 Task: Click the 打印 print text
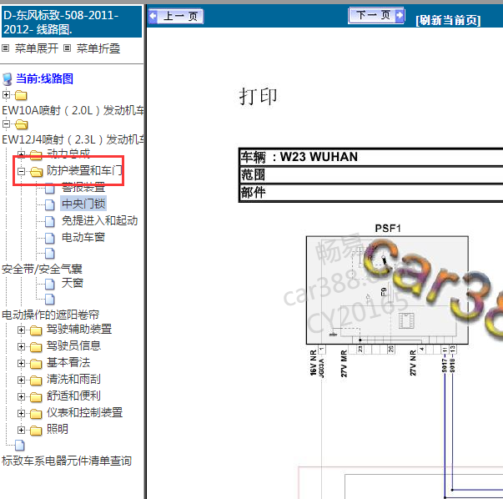click(x=258, y=96)
